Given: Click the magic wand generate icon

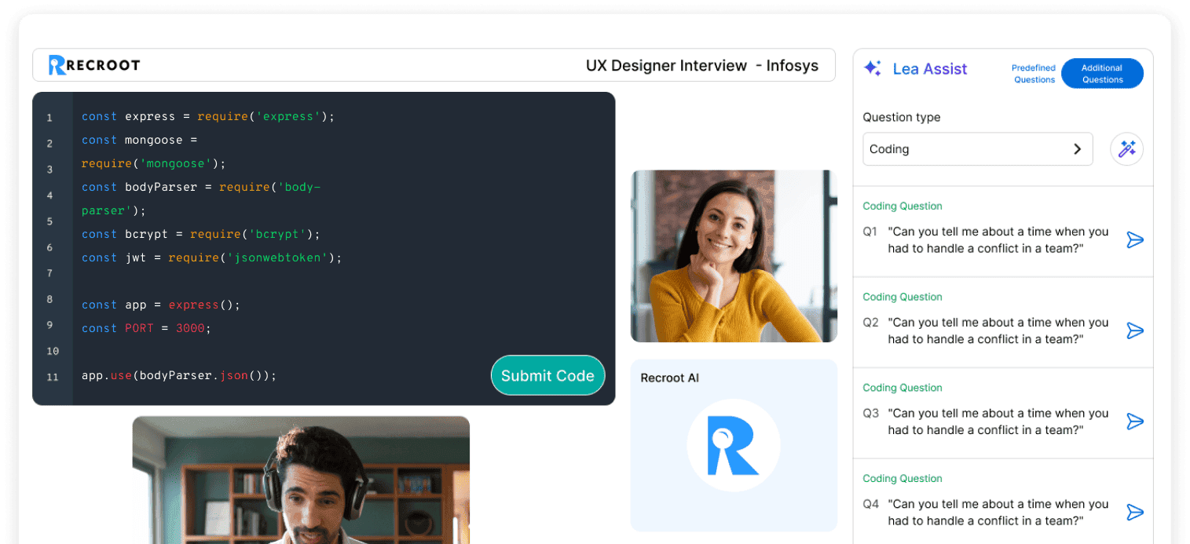Looking at the screenshot, I should point(1126,148).
